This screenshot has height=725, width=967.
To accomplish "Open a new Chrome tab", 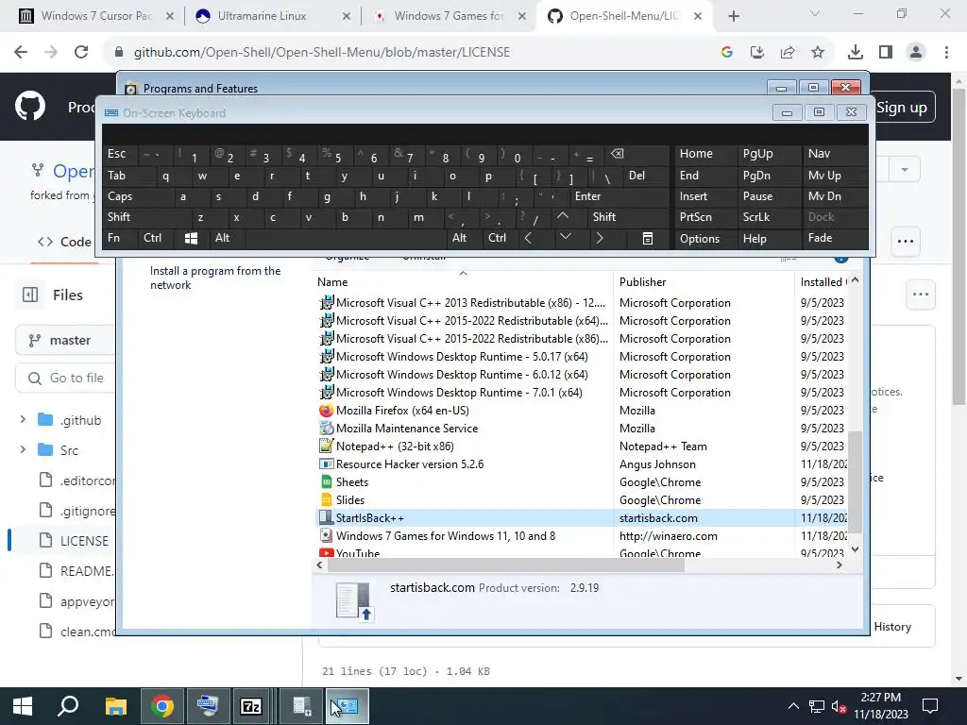I will [x=733, y=16].
